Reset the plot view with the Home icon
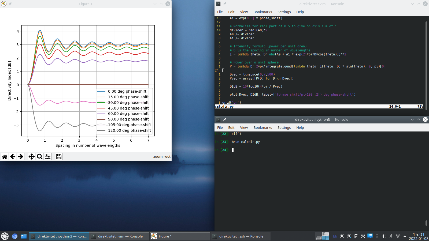 click(5, 157)
